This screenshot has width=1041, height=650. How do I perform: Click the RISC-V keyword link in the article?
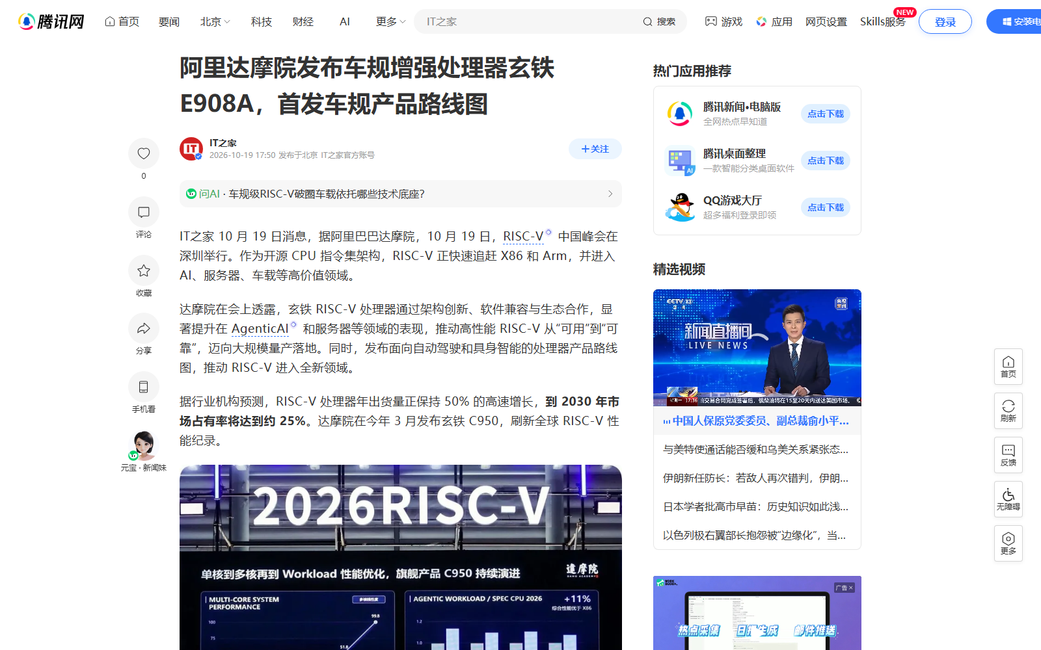524,237
